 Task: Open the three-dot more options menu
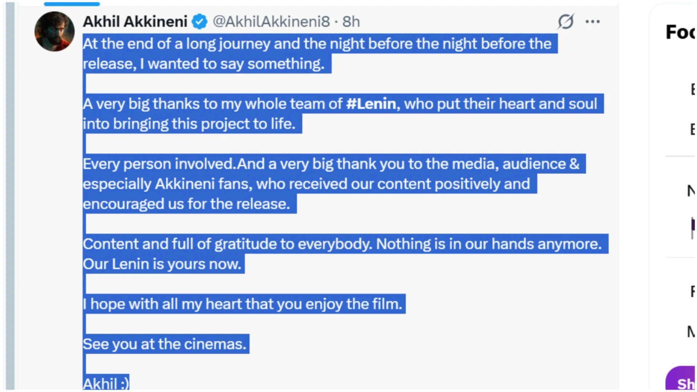click(592, 22)
